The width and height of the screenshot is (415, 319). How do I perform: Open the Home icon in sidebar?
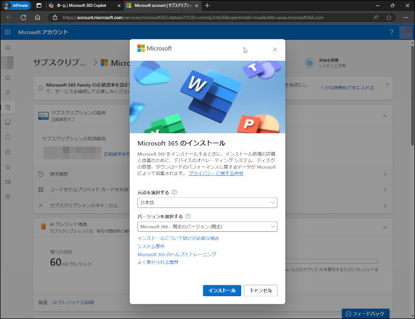pyautogui.click(x=8, y=77)
